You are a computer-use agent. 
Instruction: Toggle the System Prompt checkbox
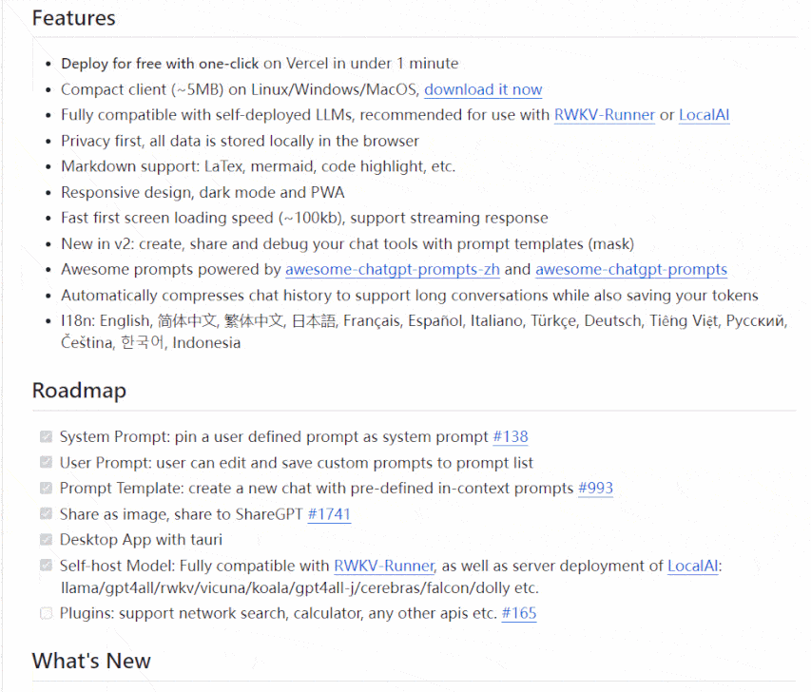click(x=46, y=436)
